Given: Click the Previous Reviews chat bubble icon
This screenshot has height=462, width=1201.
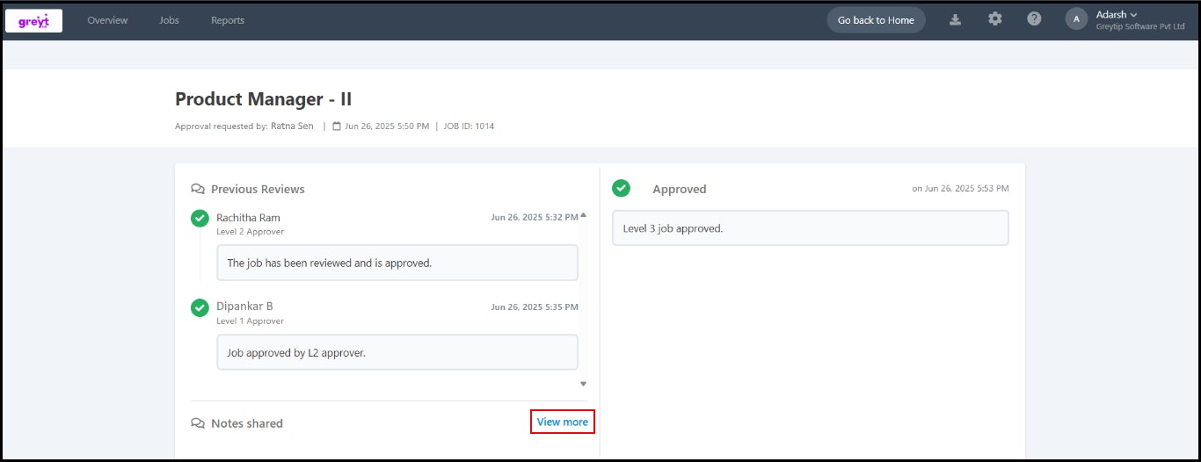Looking at the screenshot, I should pos(198,189).
